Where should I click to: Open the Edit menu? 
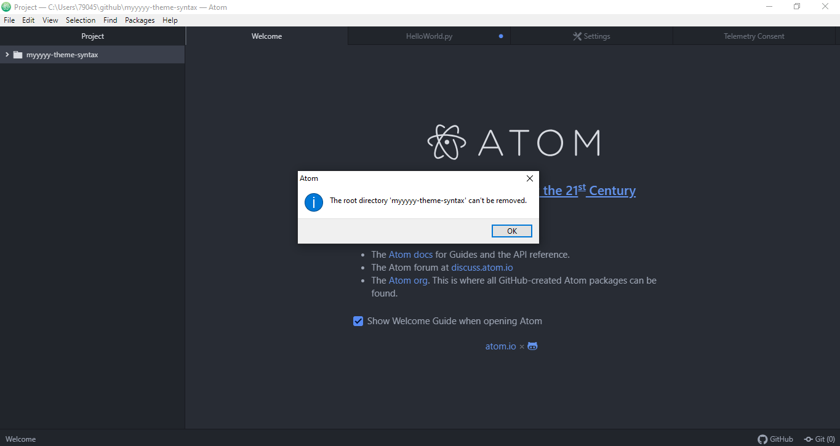pos(28,20)
